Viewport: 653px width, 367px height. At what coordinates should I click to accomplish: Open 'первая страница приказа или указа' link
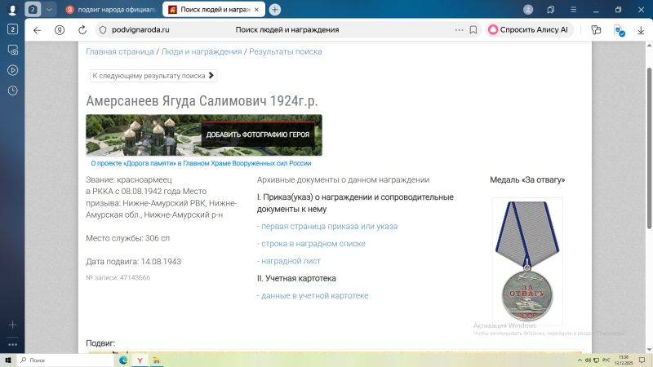[x=327, y=226]
